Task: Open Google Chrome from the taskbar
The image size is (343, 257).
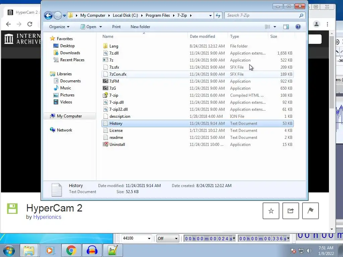Action: point(71,250)
